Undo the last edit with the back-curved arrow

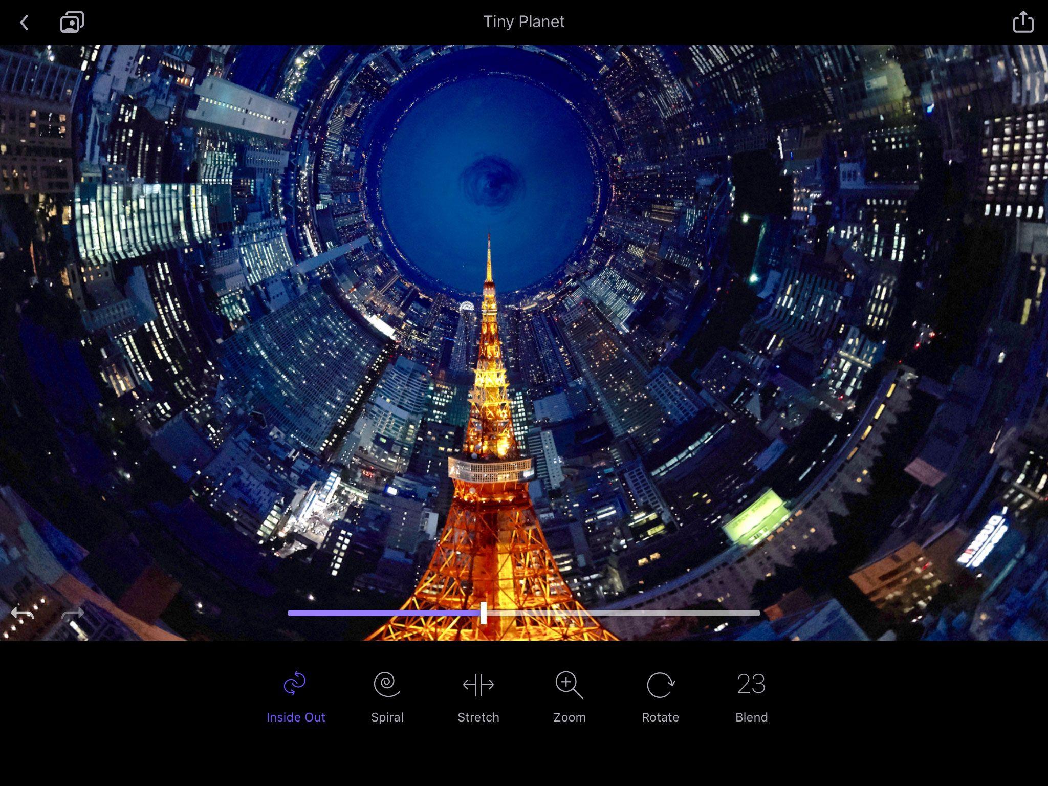(x=21, y=612)
